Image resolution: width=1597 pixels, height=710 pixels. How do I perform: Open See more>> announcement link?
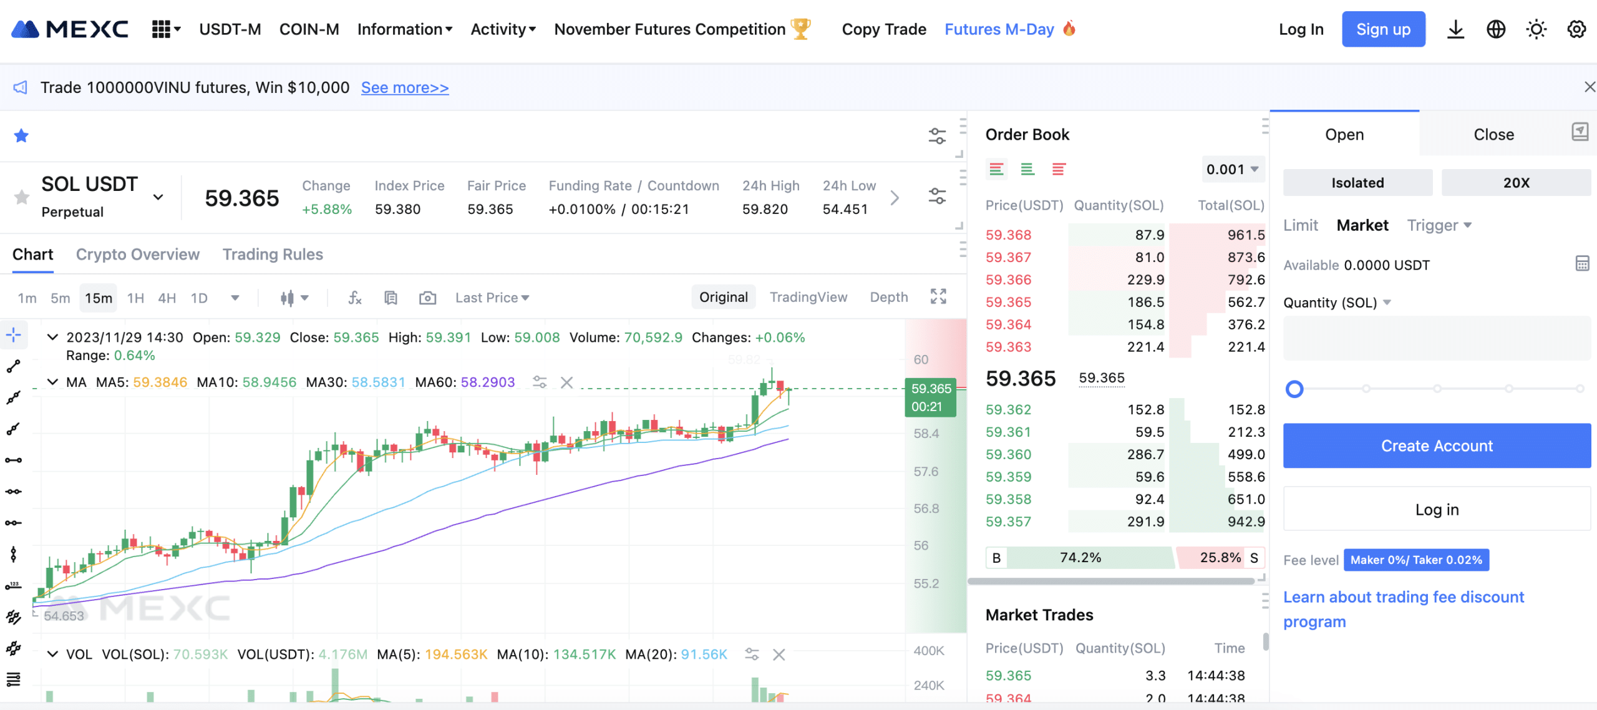(x=405, y=87)
